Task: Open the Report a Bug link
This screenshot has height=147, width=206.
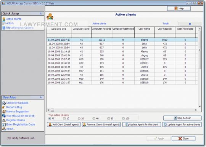Action: click(14, 107)
